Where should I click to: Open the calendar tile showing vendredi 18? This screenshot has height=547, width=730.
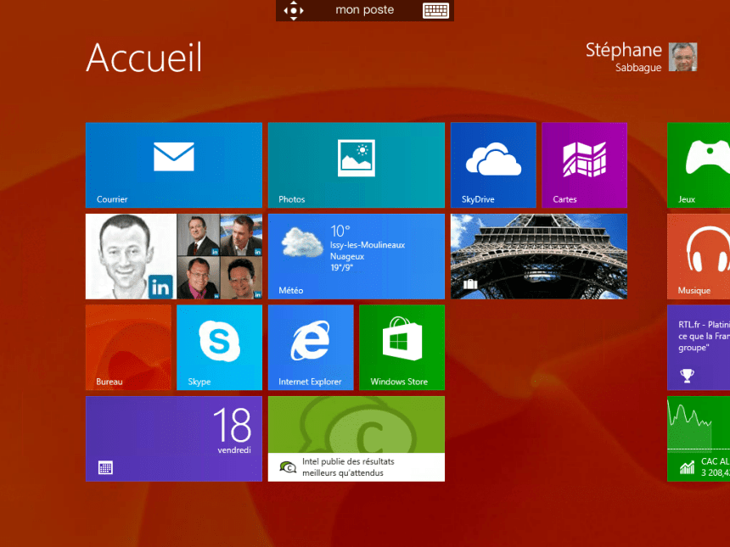[173, 438]
